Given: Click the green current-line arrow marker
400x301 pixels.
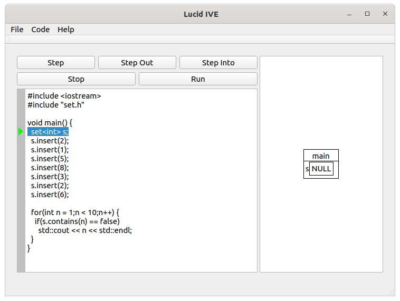Looking at the screenshot, I should (x=21, y=132).
